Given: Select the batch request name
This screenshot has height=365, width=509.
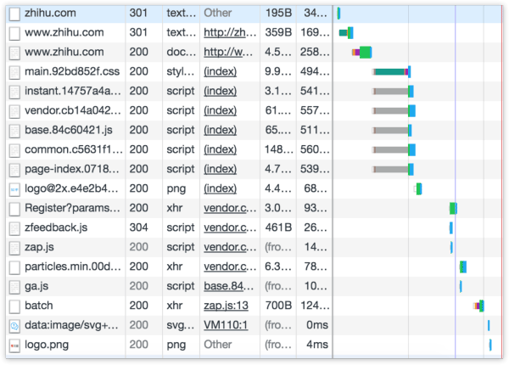Looking at the screenshot, I should [39, 306].
